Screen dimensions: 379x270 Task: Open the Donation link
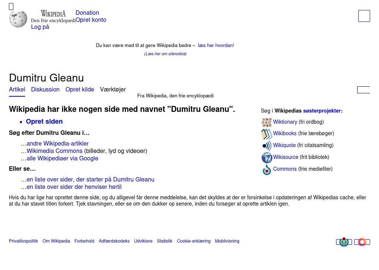87,13
